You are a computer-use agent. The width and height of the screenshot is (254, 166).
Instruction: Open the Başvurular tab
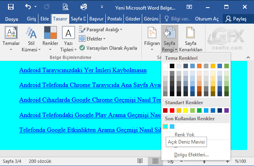tap(97, 19)
